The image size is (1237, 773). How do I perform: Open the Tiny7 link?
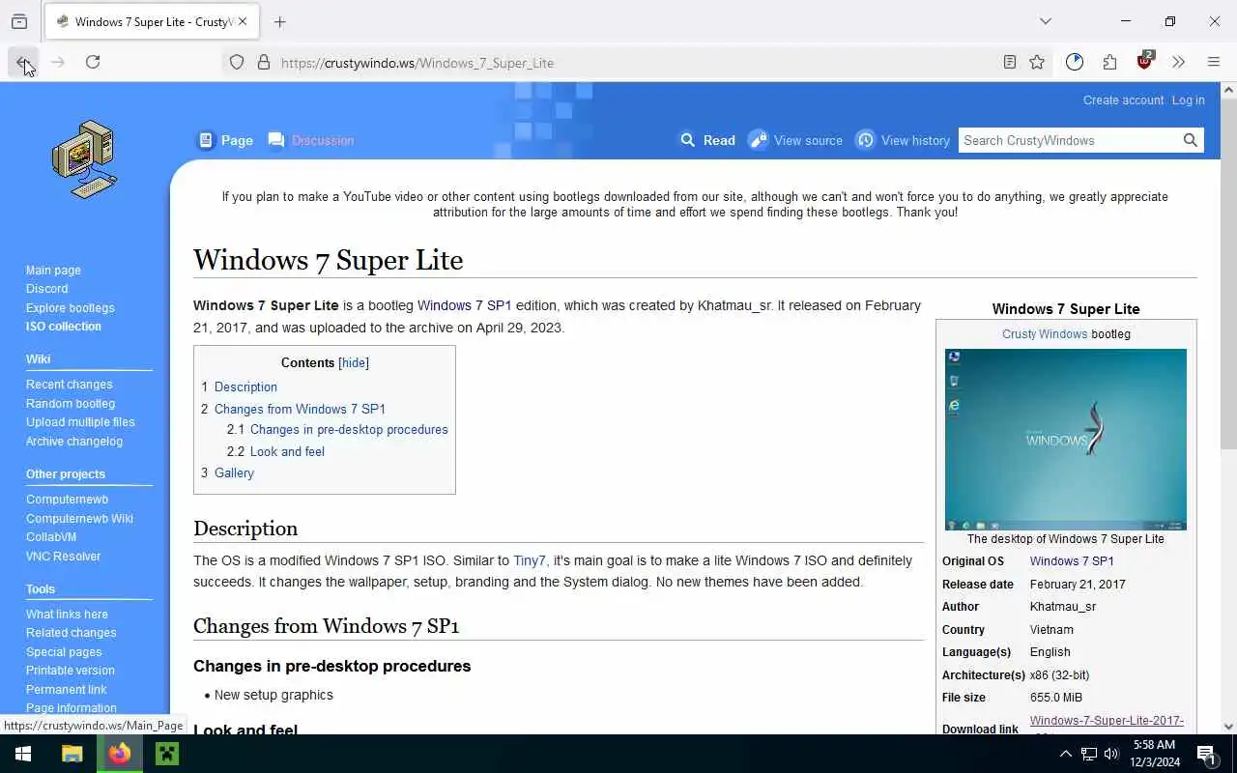tap(529, 560)
